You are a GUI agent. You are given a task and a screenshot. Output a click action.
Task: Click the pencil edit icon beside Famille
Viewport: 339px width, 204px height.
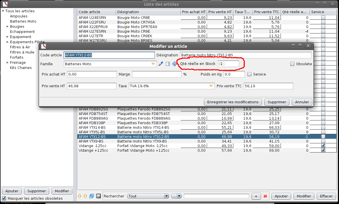161,64
